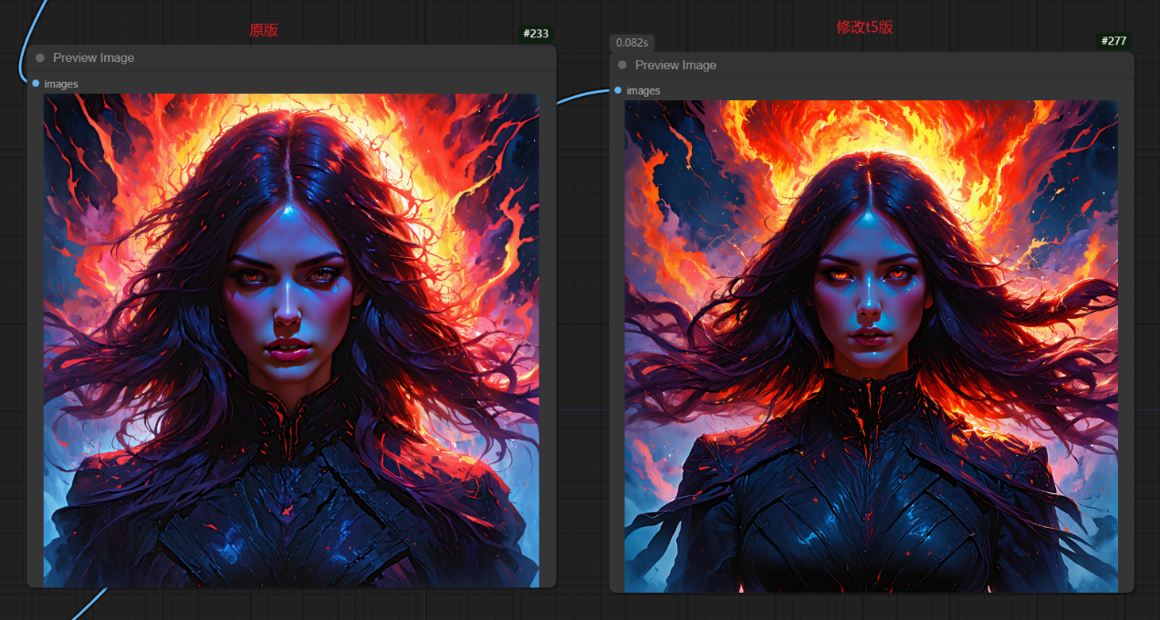The width and height of the screenshot is (1160, 620).
Task: Click the blue images input port on node #233
Action: (36, 84)
